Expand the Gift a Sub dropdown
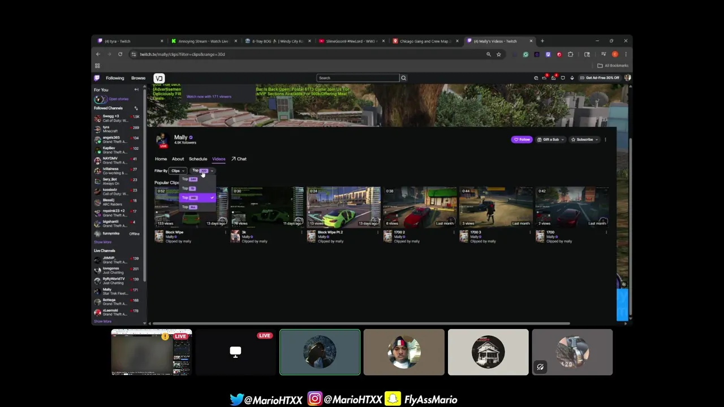This screenshot has width=724, height=407. (x=550, y=140)
